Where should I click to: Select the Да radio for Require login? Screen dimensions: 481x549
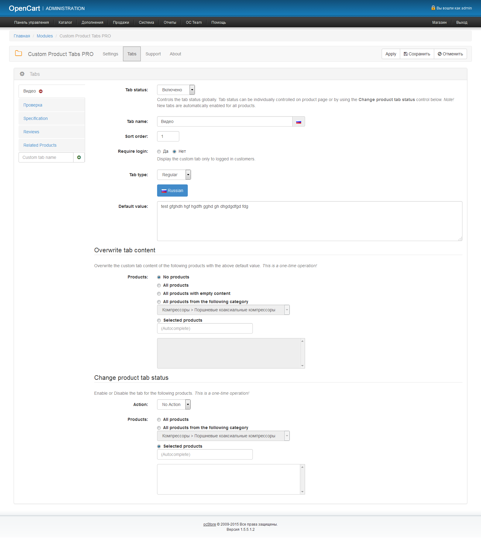click(159, 152)
